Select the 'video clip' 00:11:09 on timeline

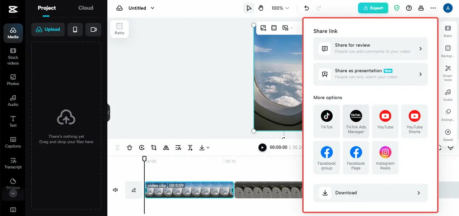(189, 190)
